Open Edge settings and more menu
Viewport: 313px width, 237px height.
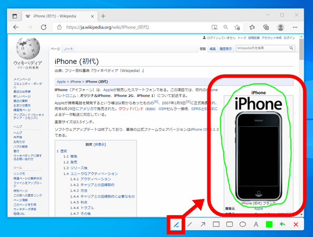(295, 27)
